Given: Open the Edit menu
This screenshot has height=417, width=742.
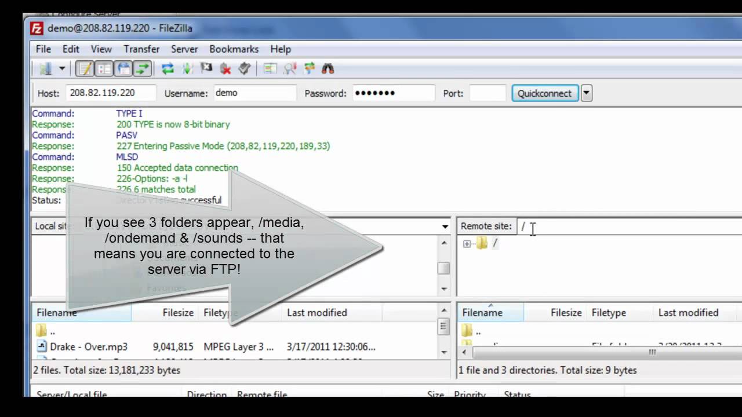Looking at the screenshot, I should click(x=71, y=49).
